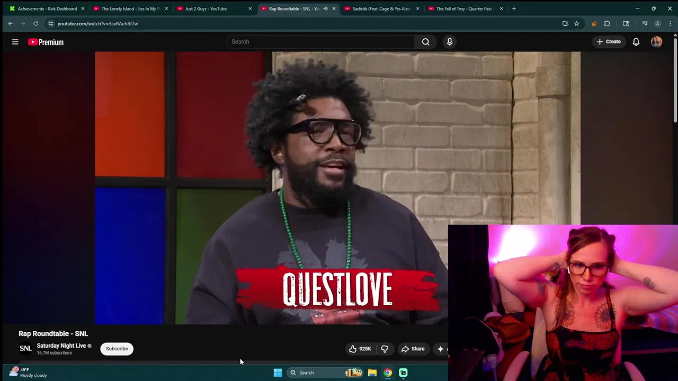Close the Just 2 Guyz tab
678x381 pixels.
tap(250, 8)
